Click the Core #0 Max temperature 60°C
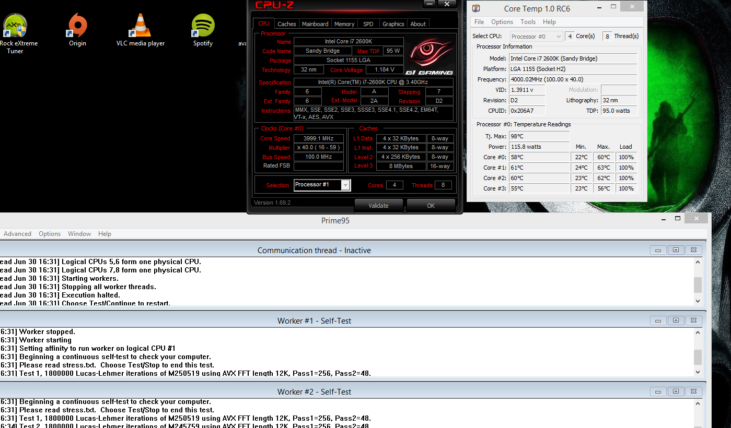 [x=604, y=157]
